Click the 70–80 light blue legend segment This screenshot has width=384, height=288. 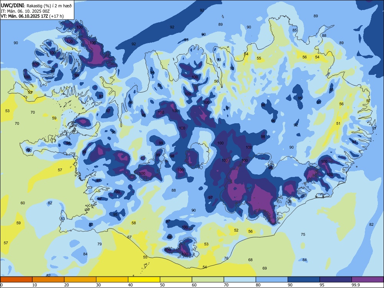click(x=240, y=280)
